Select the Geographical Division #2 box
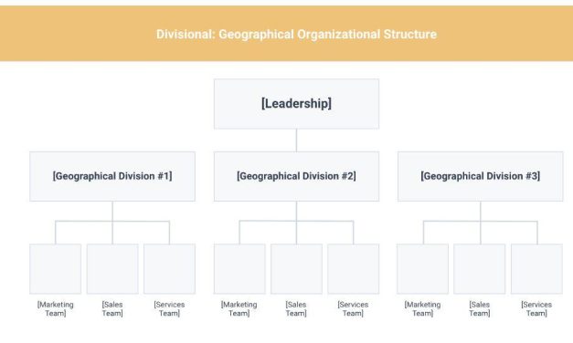The image size is (573, 343). click(296, 176)
